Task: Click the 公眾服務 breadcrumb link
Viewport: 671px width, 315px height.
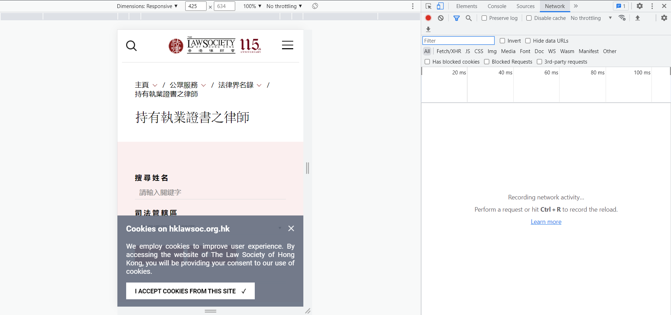Action: (x=183, y=85)
